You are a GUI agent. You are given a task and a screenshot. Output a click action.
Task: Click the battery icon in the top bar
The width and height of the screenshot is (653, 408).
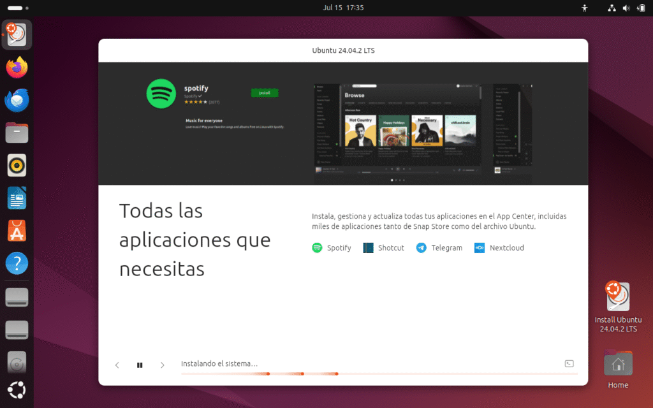tap(641, 8)
